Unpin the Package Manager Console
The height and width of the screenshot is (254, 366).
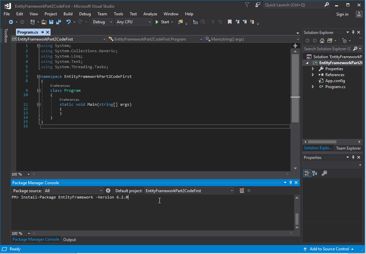tap(290, 183)
